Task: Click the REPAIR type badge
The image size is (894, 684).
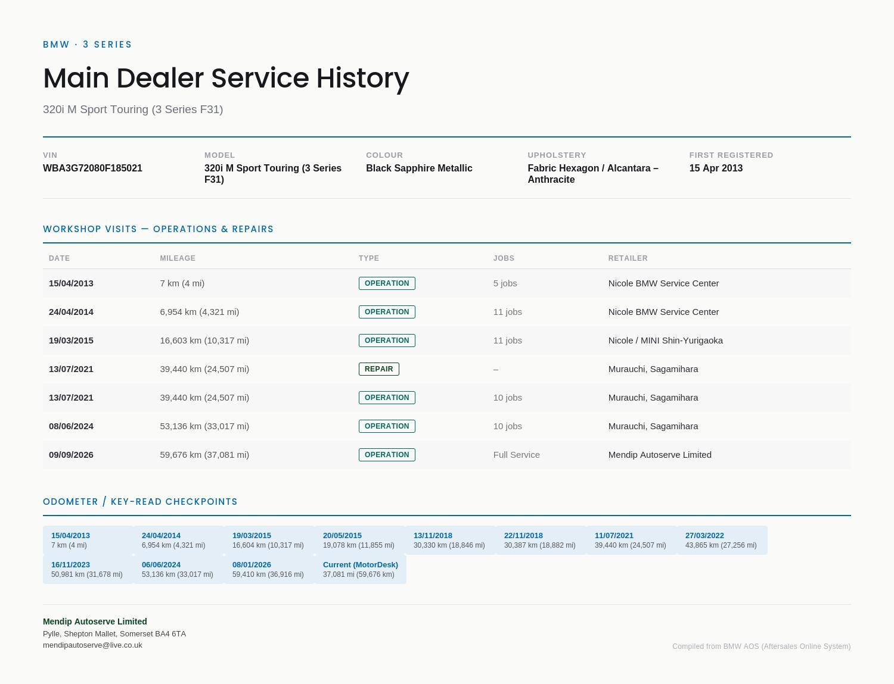Action: 378,369
